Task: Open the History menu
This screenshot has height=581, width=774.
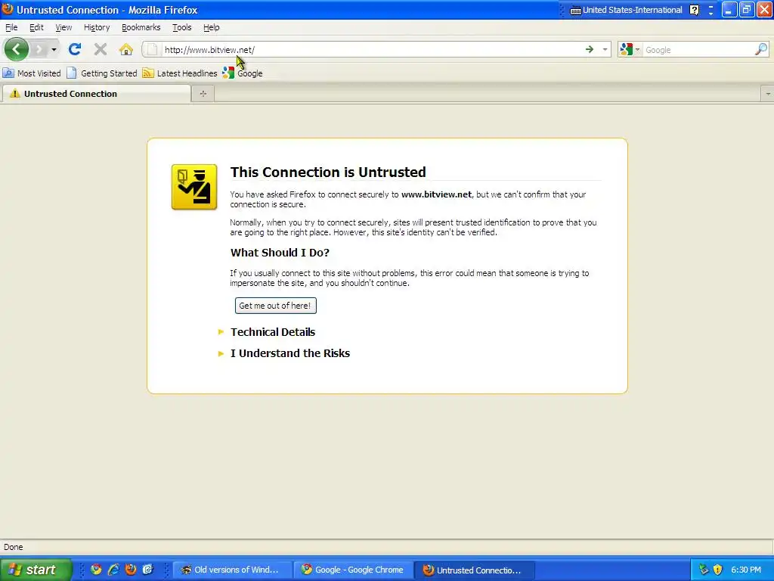Action: 97,27
